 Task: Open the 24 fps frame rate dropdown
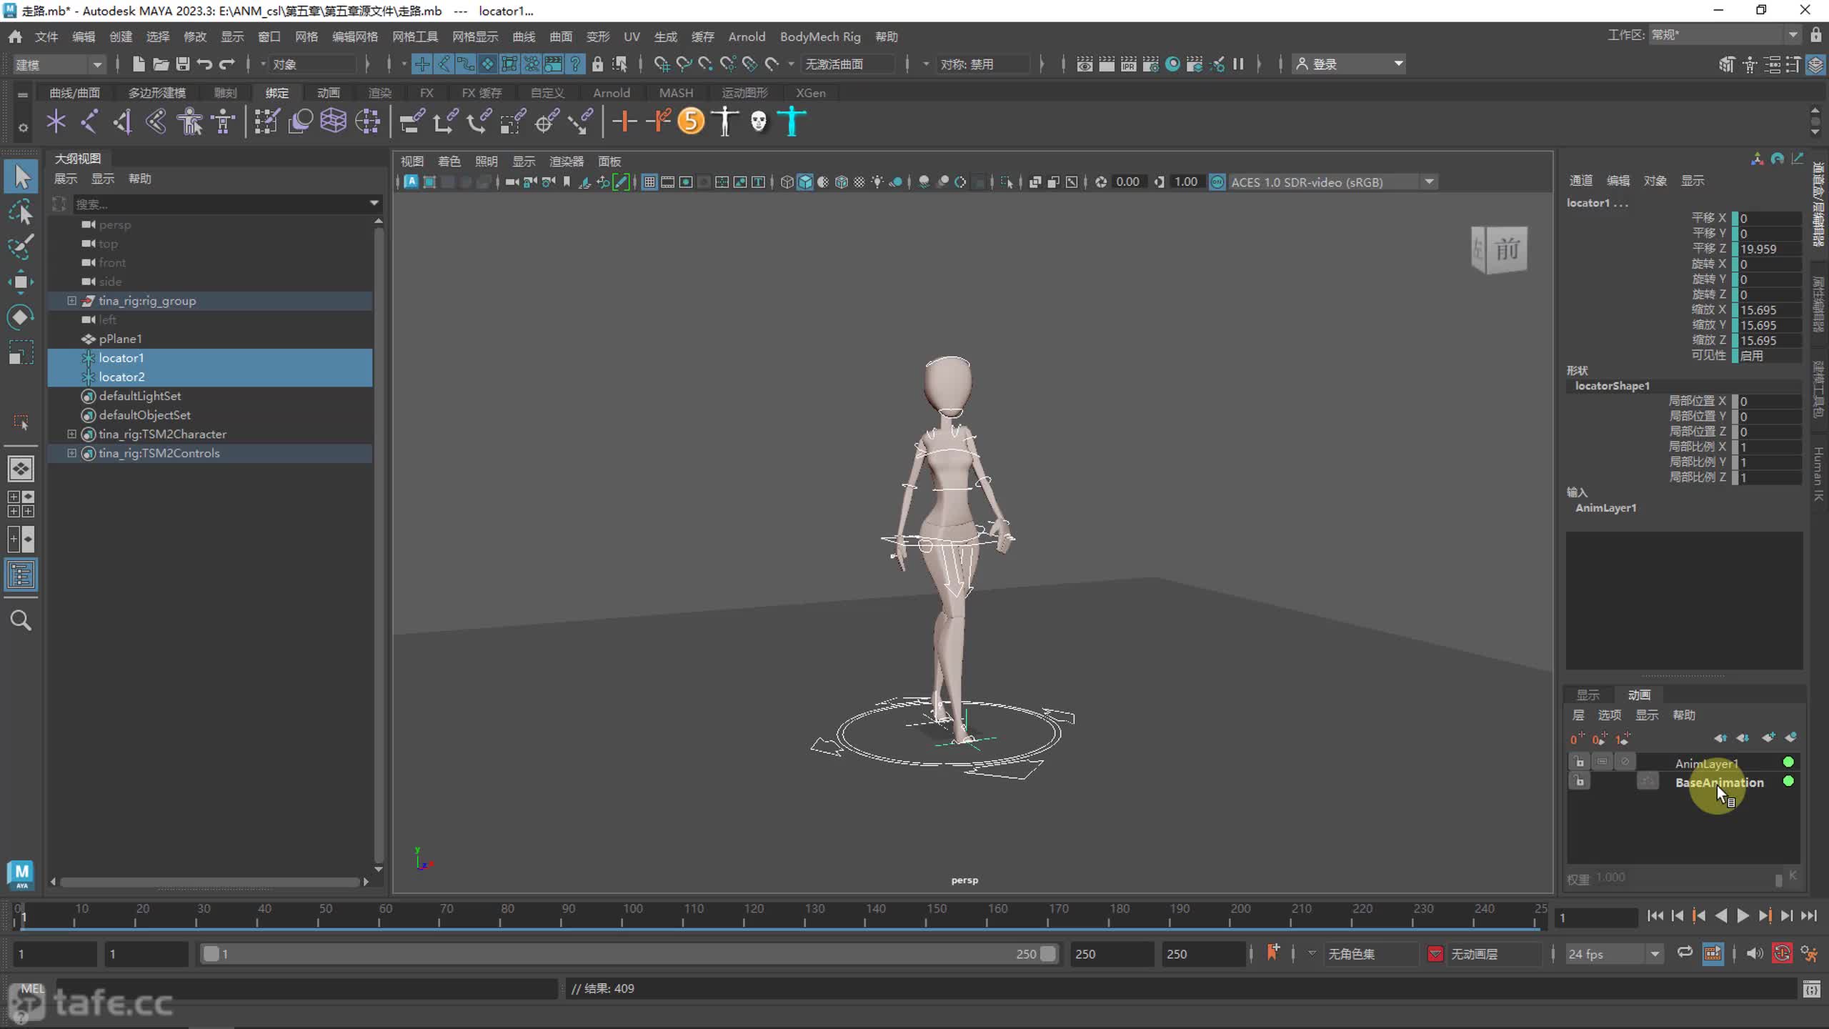(x=1613, y=954)
